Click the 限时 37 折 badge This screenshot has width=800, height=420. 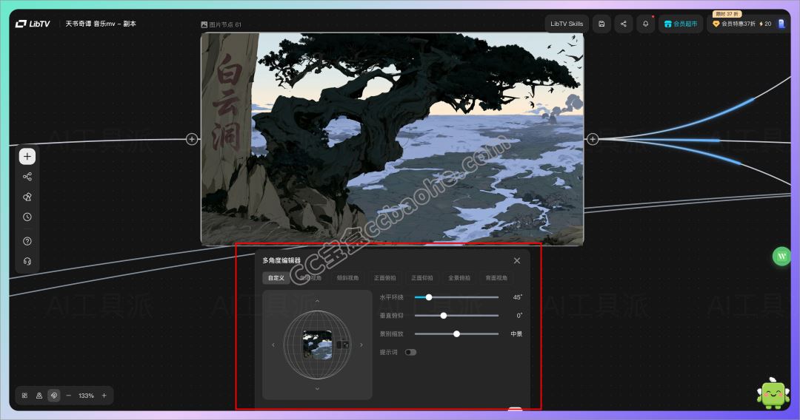(x=727, y=14)
